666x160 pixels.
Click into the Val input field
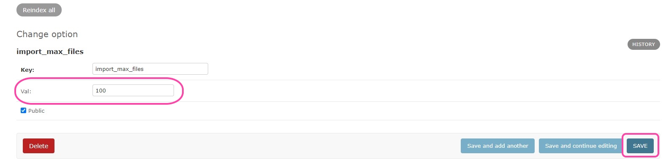[133, 90]
